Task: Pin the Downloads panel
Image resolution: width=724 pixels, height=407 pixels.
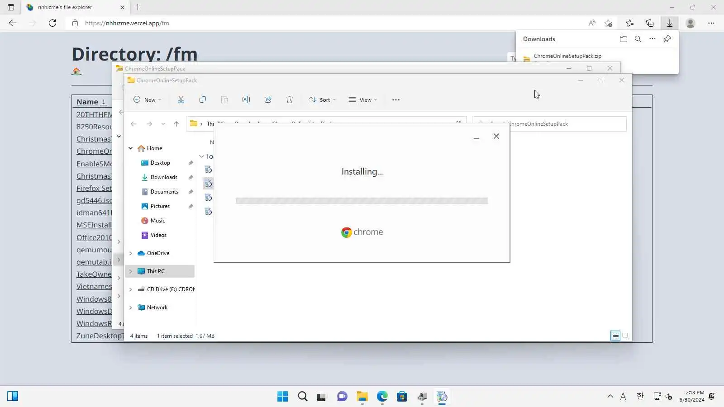Action: click(x=667, y=39)
